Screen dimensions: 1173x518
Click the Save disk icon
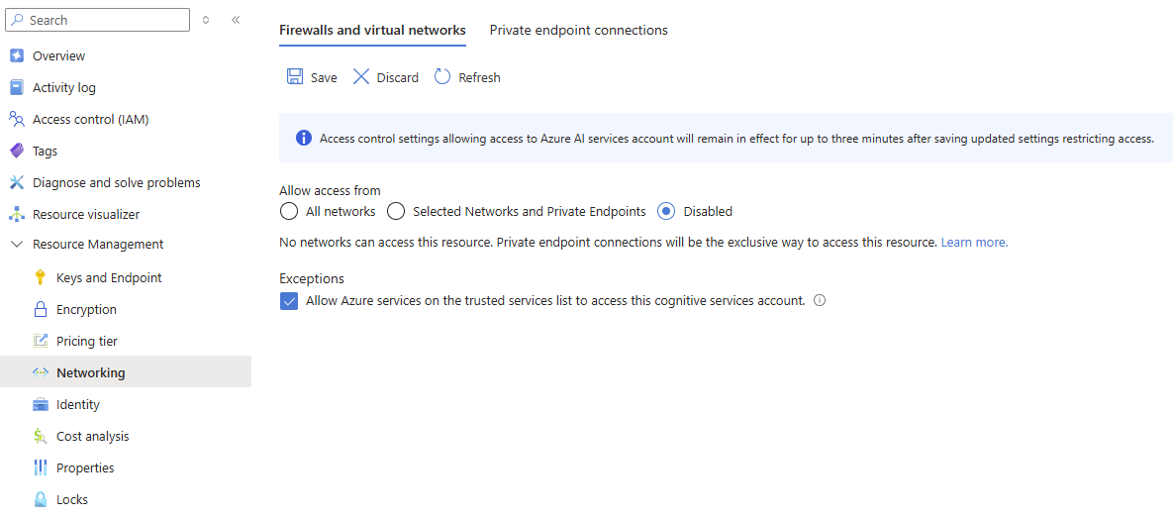pyautogui.click(x=295, y=77)
